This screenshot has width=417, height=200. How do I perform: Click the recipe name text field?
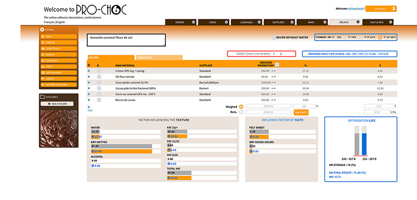click(126, 40)
